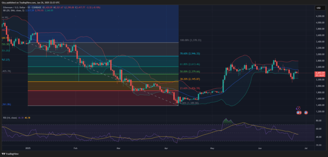The image size is (328, 157).
Task: Open the USD currency selector
Action: 319,8
